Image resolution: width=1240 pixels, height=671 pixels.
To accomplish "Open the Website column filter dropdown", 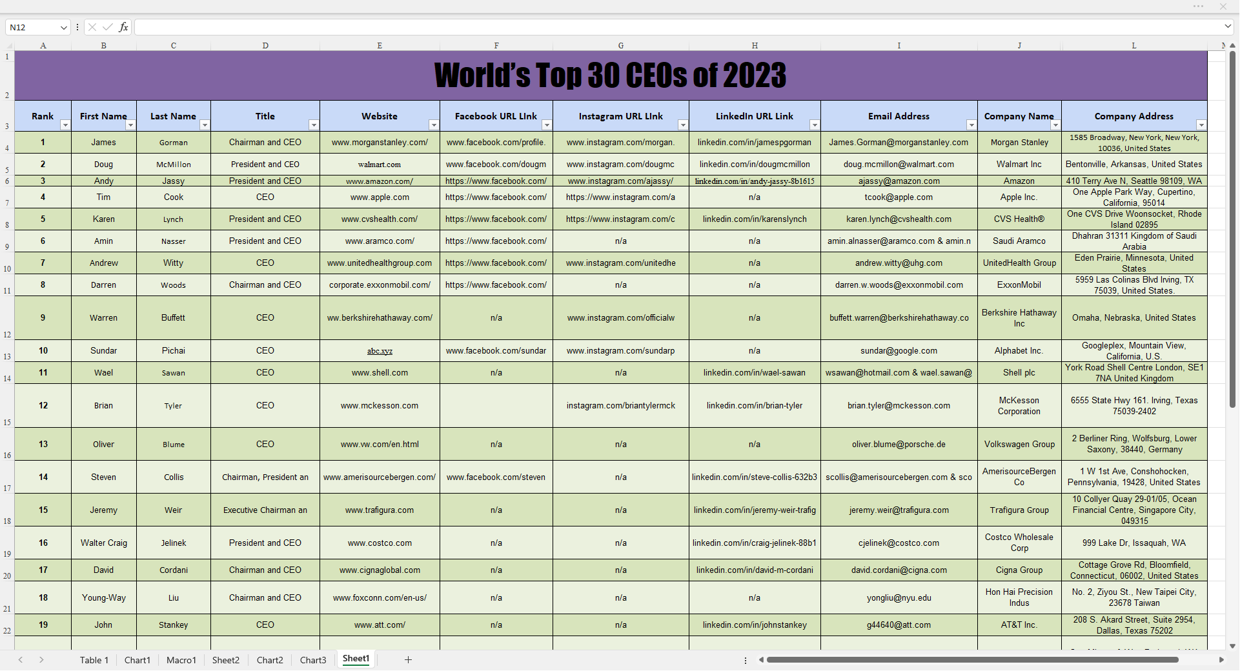I will click(x=434, y=125).
